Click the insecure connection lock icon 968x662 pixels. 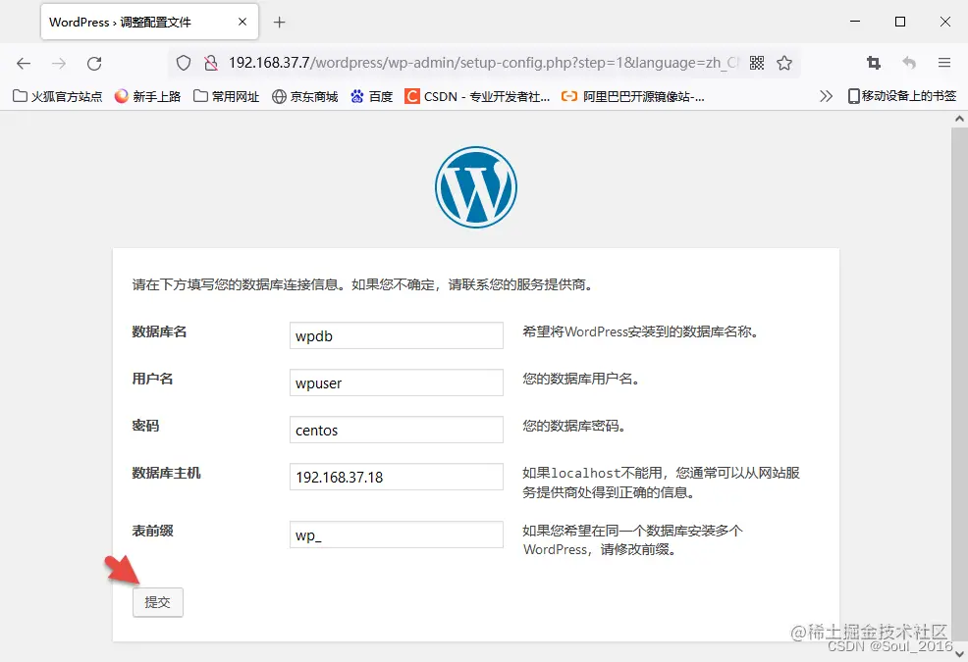(x=211, y=63)
